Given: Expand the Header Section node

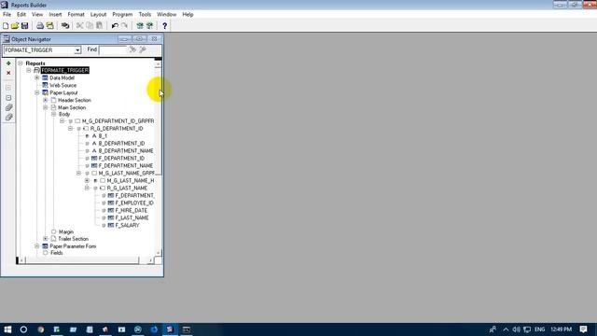Looking at the screenshot, I should coord(46,100).
